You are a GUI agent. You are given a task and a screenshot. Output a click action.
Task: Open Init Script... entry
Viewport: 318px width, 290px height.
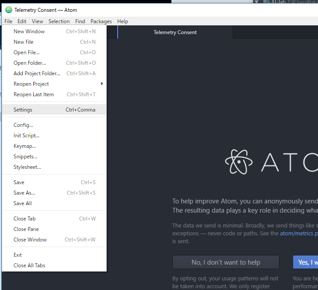click(54, 136)
